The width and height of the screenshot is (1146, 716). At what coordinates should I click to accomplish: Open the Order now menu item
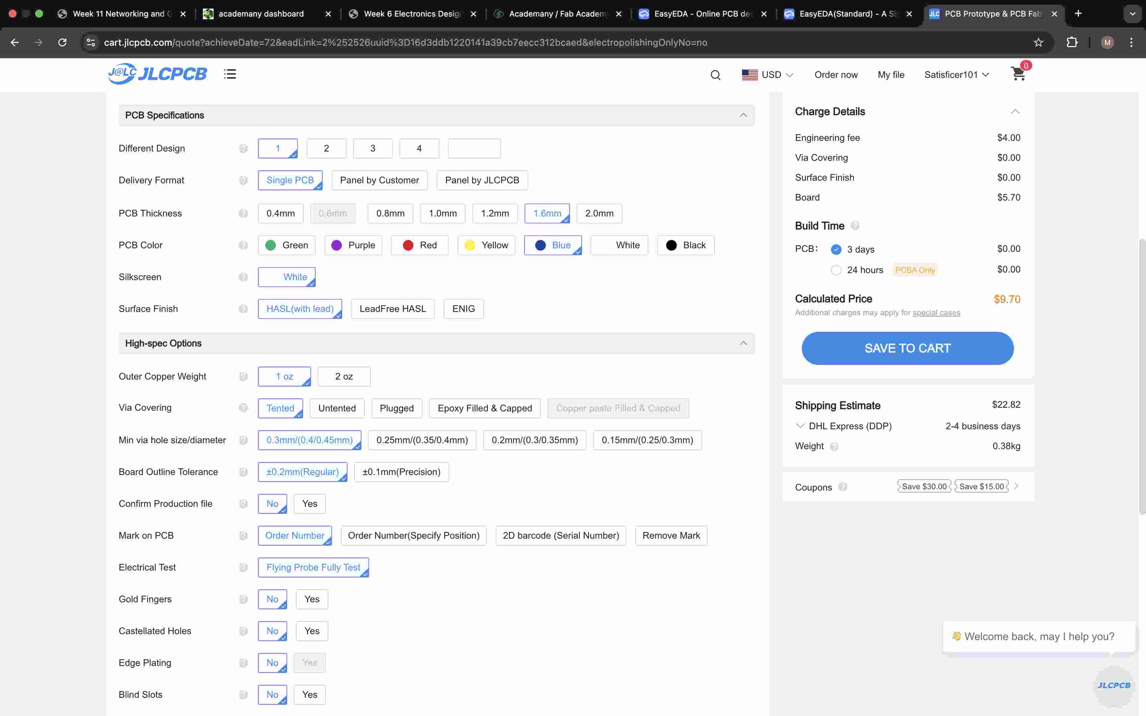(836, 75)
